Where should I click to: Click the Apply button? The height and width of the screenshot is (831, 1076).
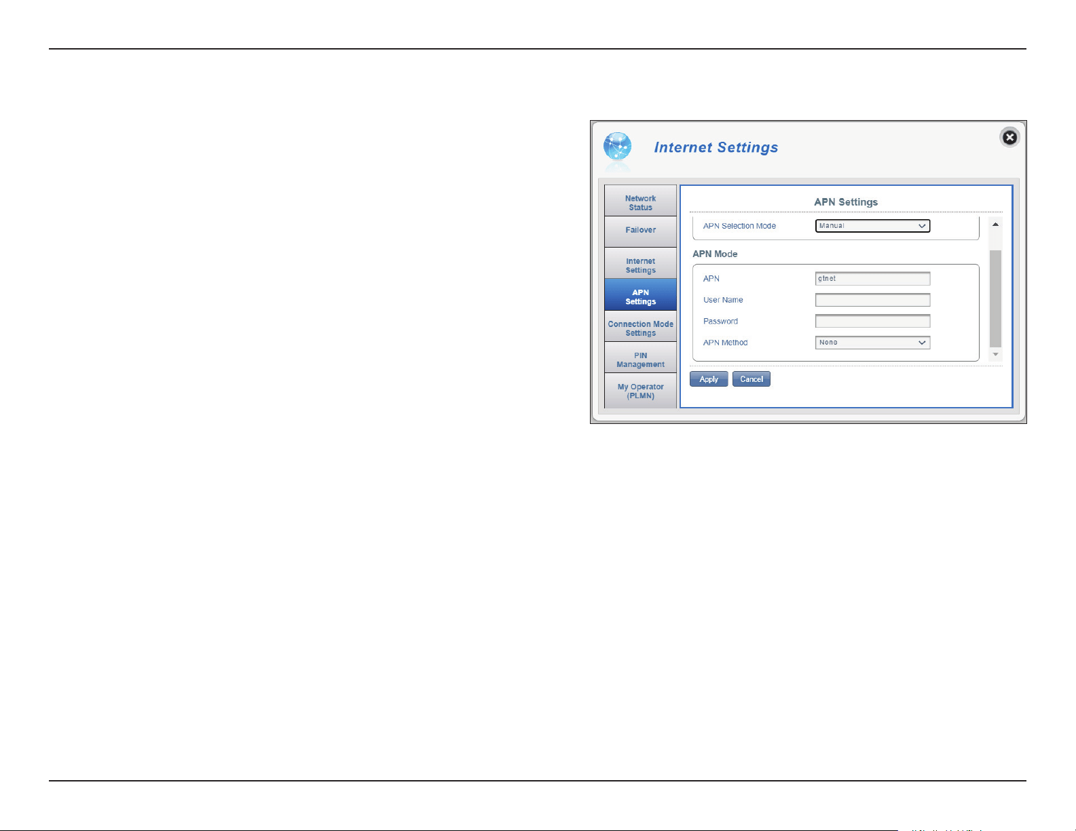click(x=709, y=379)
